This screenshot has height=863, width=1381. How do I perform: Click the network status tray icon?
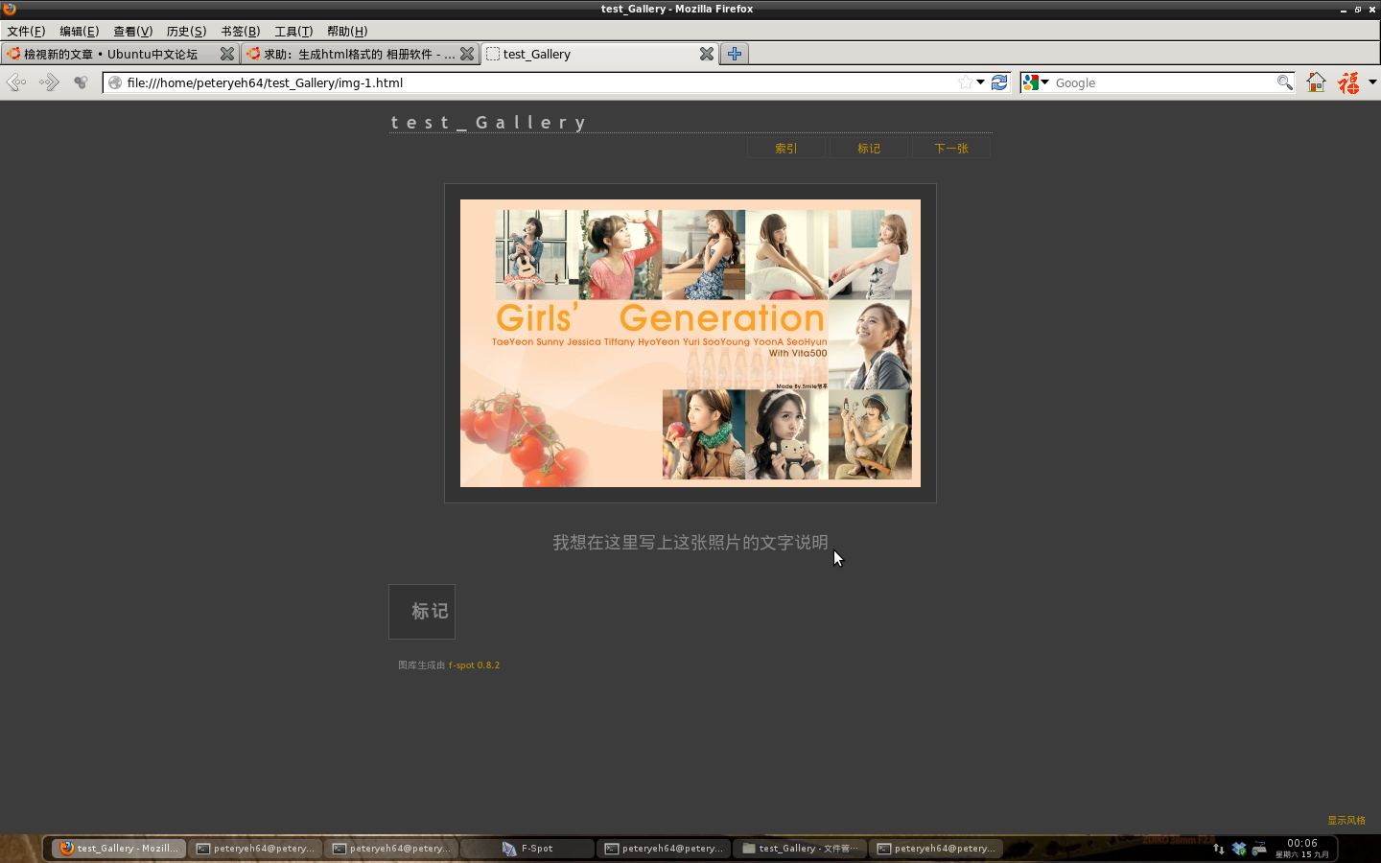1219,848
